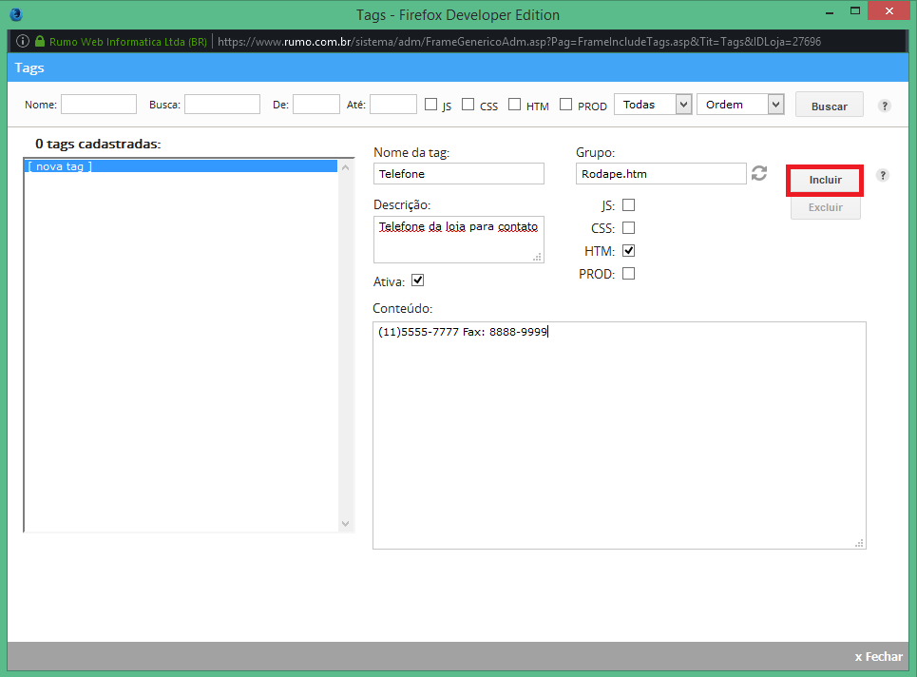Open the Todas dropdown

[x=653, y=105]
